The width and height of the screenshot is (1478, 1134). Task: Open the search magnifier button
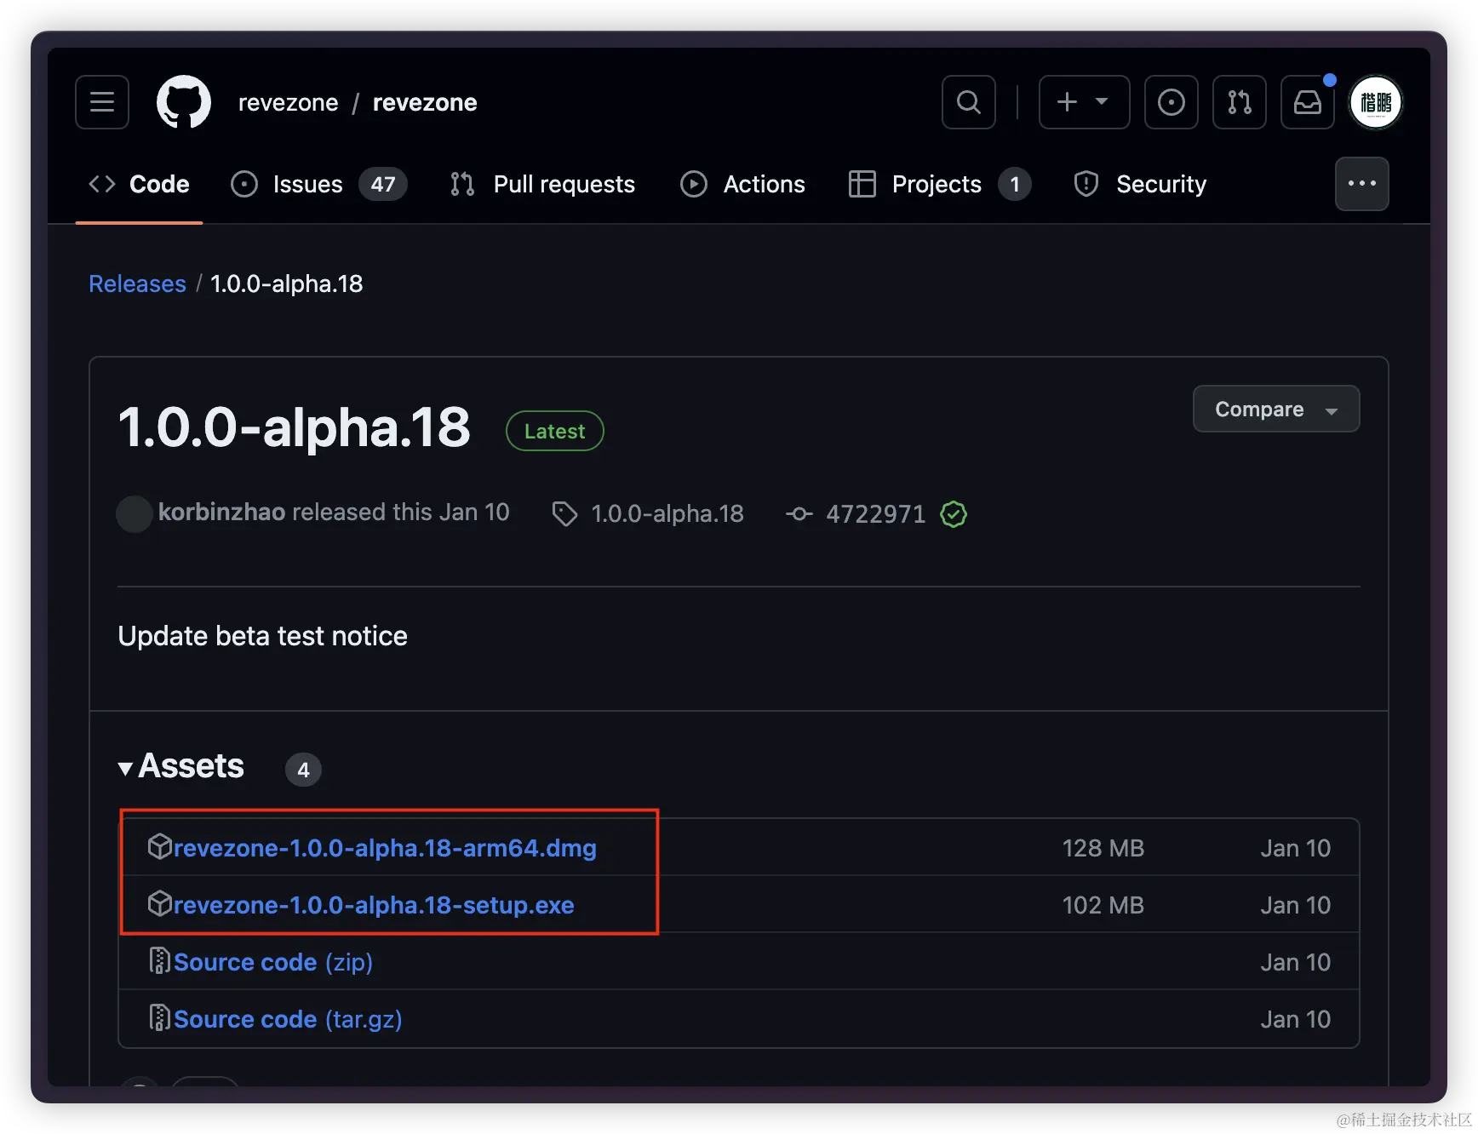(x=969, y=102)
